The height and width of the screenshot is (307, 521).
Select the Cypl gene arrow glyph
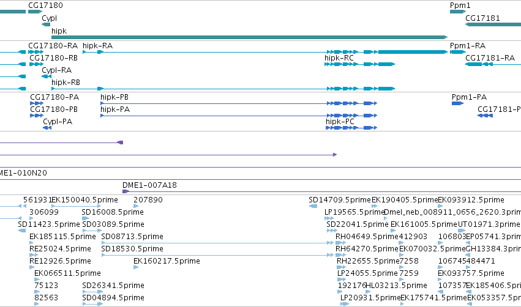[46, 24]
